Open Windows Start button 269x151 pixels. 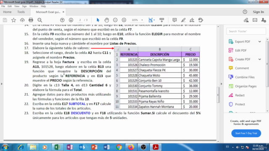tap(5, 147)
